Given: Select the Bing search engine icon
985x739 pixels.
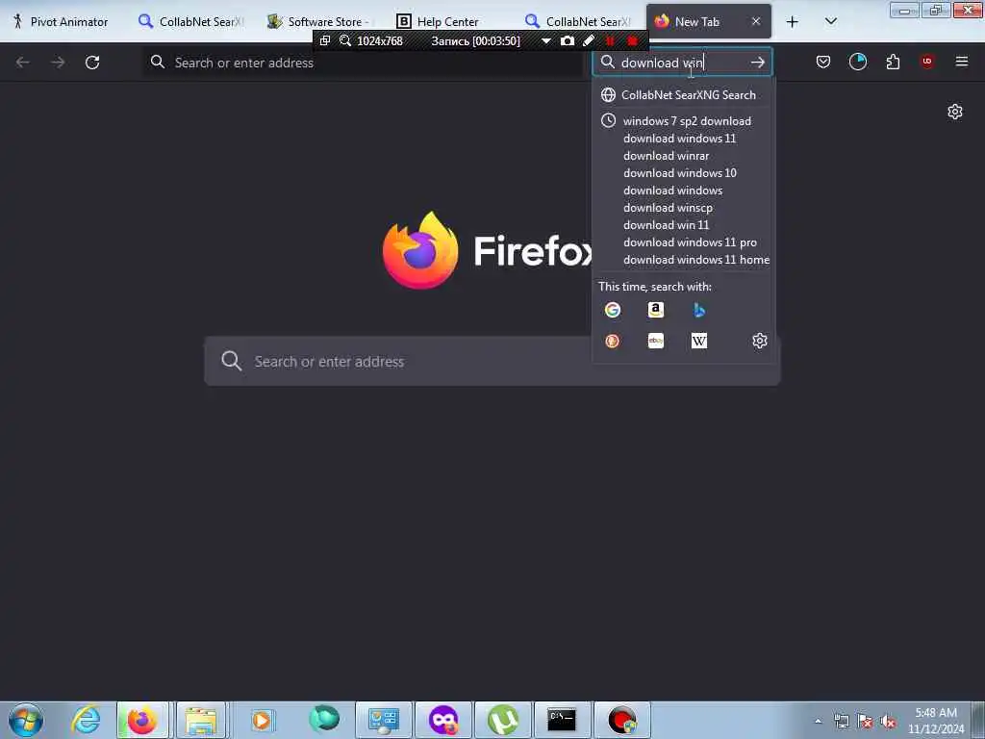Looking at the screenshot, I should [x=699, y=310].
